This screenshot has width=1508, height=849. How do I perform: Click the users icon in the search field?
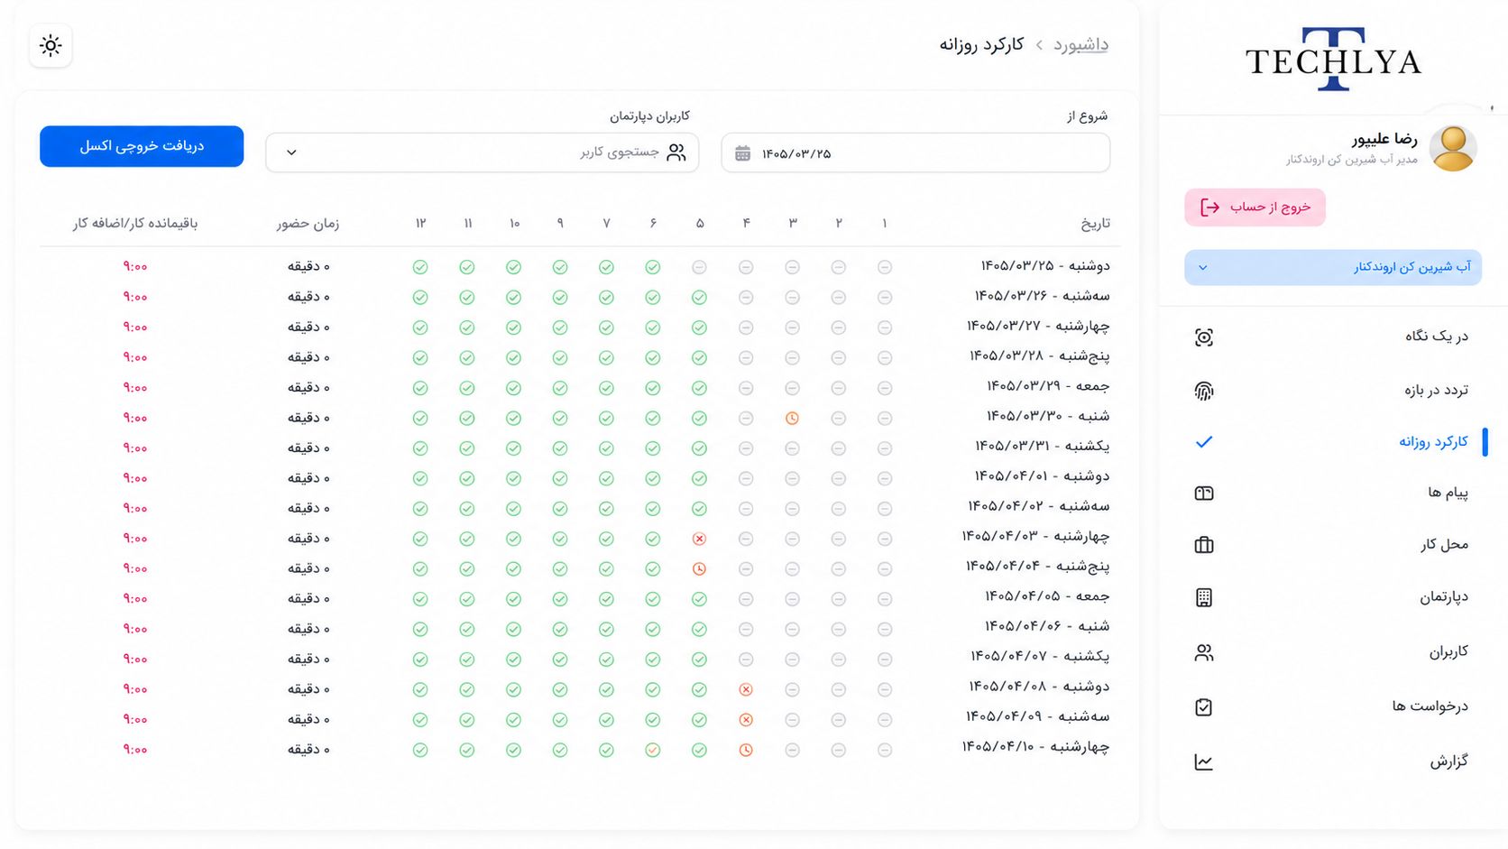click(676, 152)
